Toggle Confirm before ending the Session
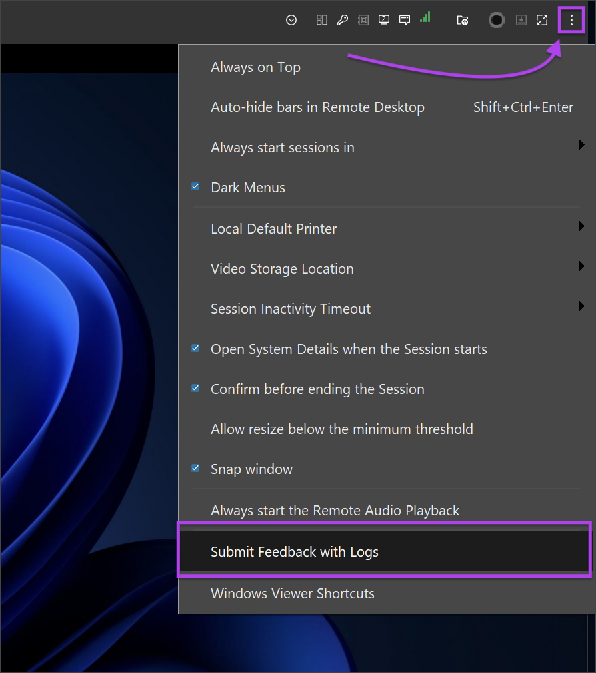 [x=196, y=389]
